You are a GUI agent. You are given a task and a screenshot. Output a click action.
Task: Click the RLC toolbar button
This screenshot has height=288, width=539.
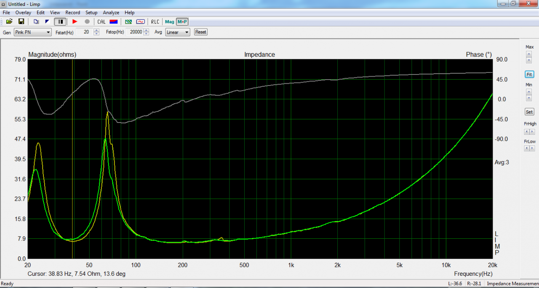click(x=155, y=21)
